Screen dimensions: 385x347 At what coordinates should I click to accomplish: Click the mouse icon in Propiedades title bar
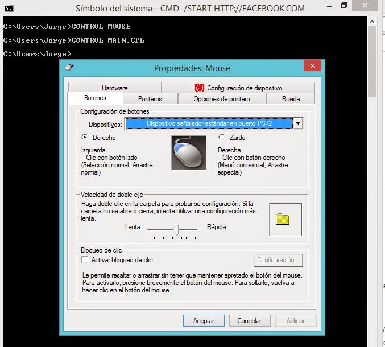click(x=69, y=67)
